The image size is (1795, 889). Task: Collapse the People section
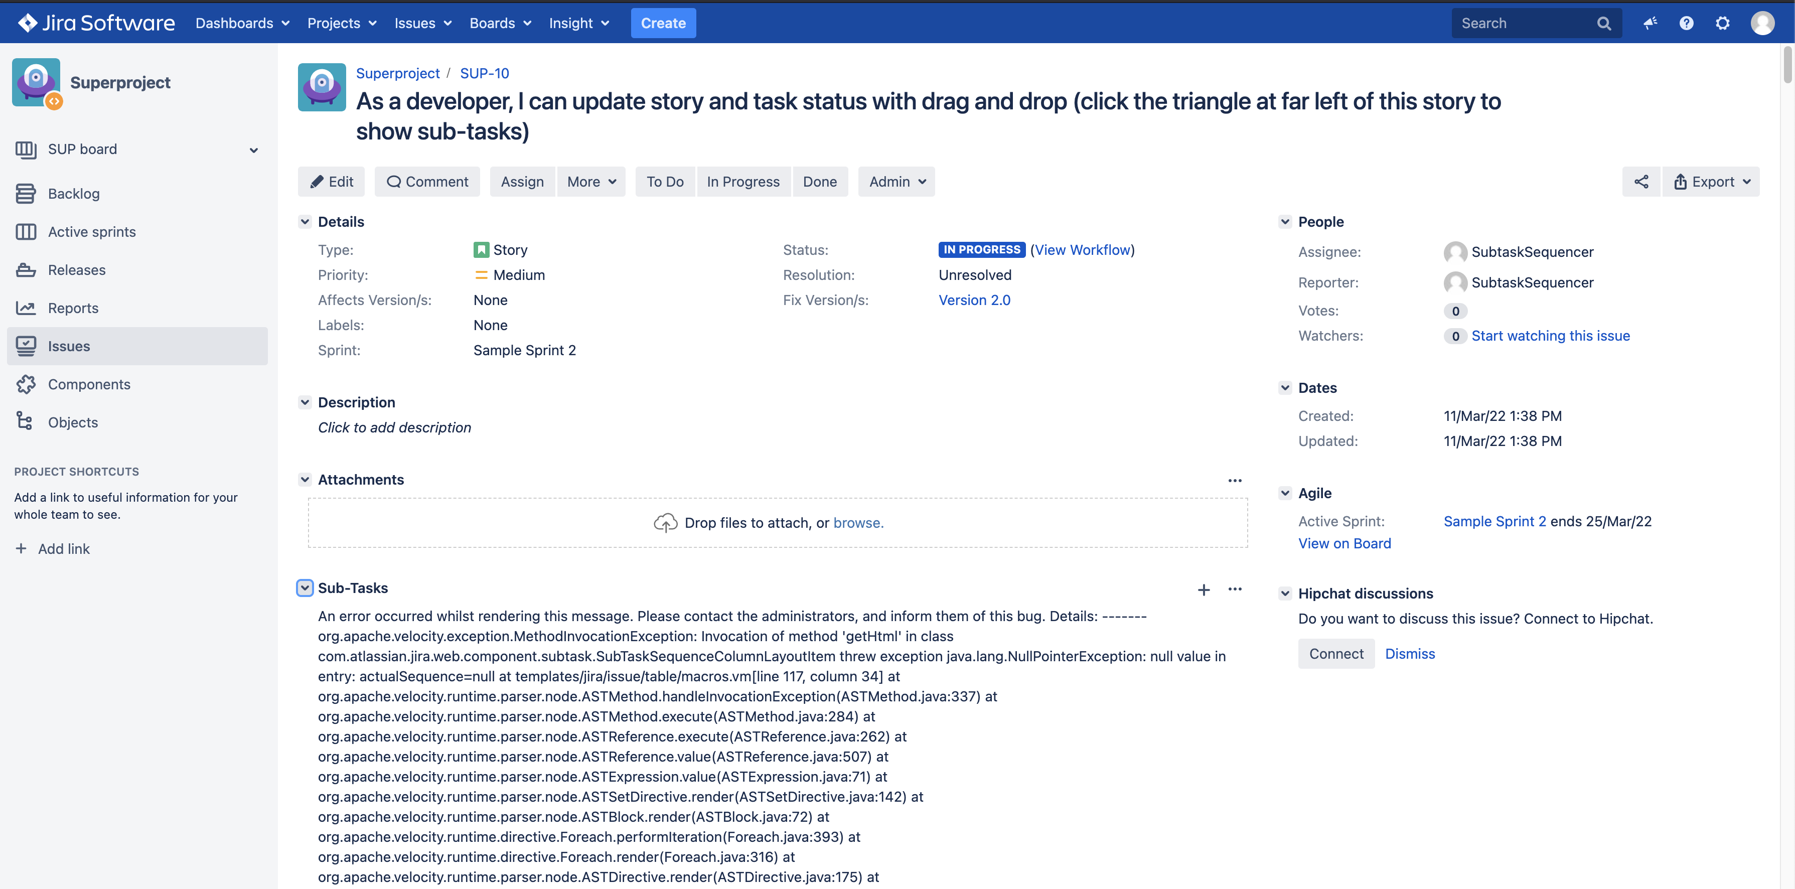[1285, 222]
